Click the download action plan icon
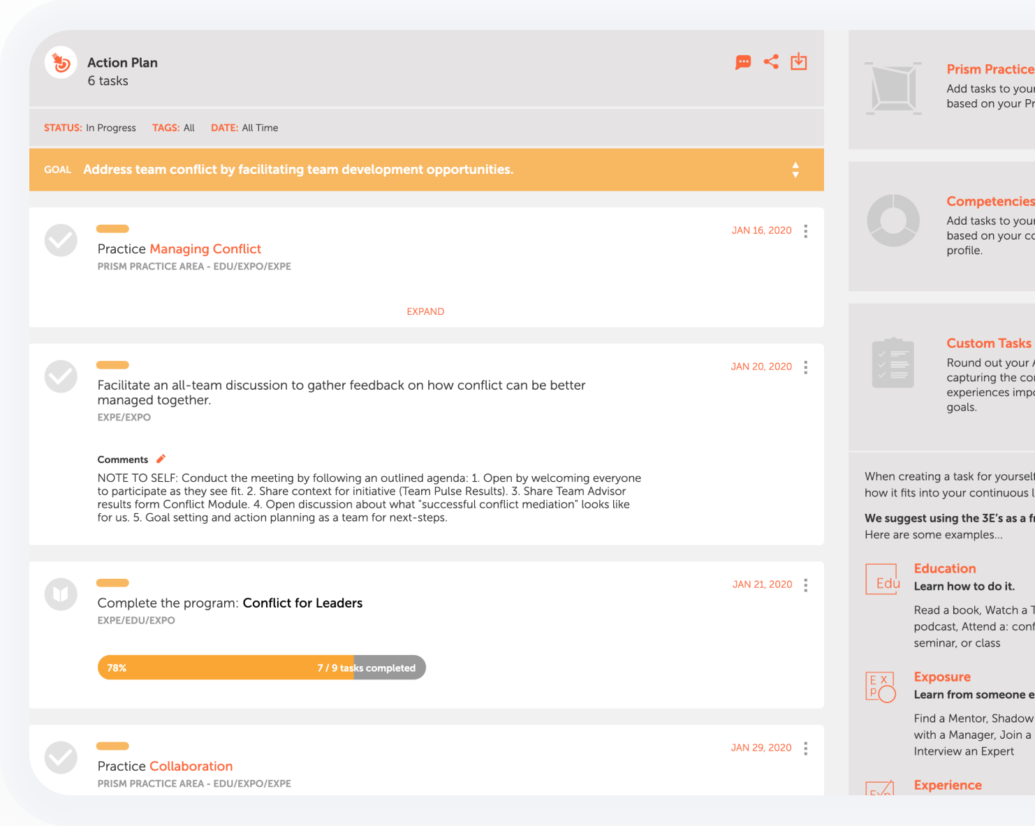 coord(799,62)
